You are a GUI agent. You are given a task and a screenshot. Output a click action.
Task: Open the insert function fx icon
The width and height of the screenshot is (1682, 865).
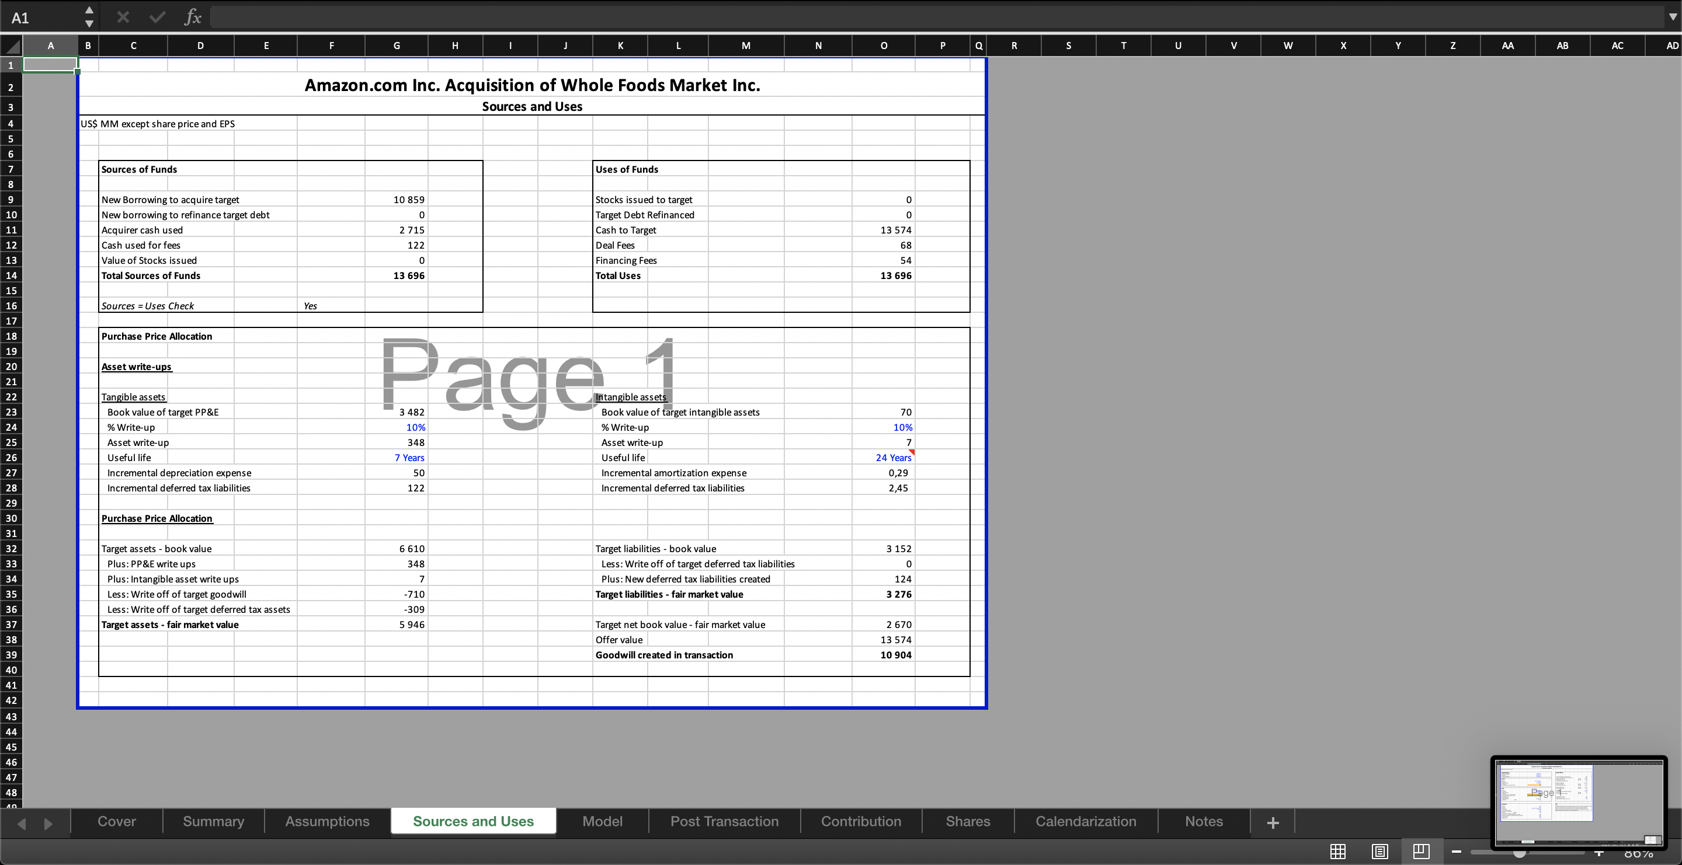click(193, 17)
